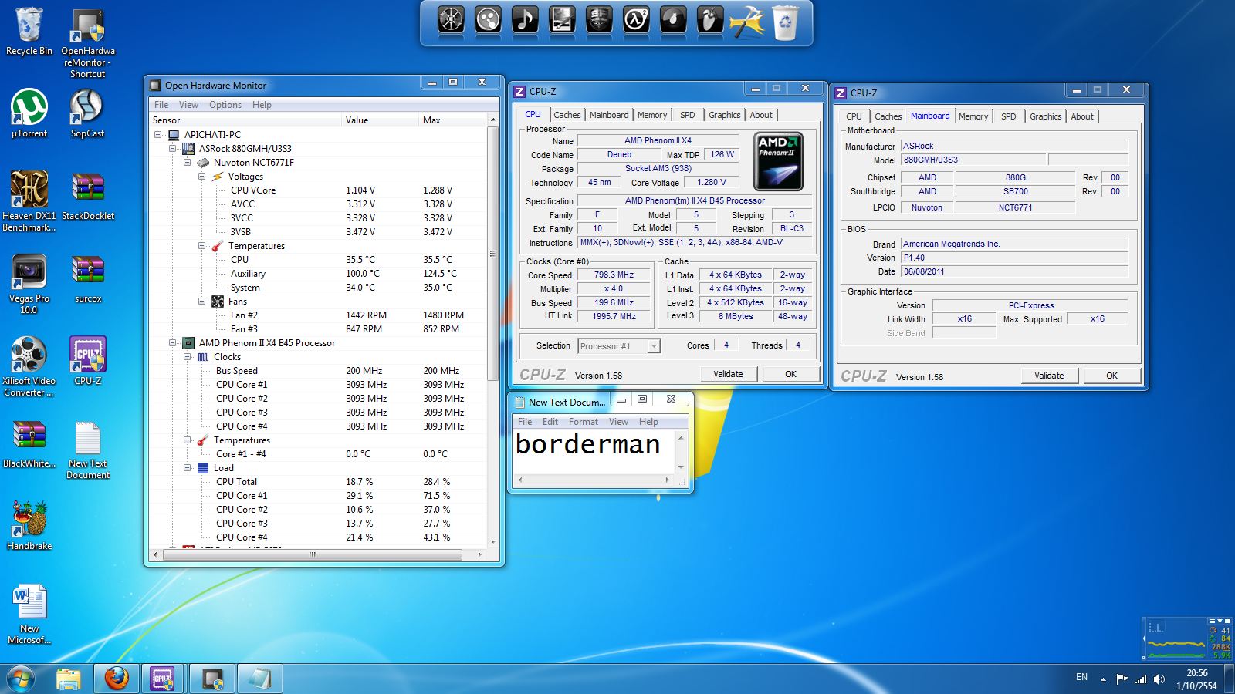Collapse the Fans group
Image resolution: width=1235 pixels, height=694 pixels.
pos(202,301)
